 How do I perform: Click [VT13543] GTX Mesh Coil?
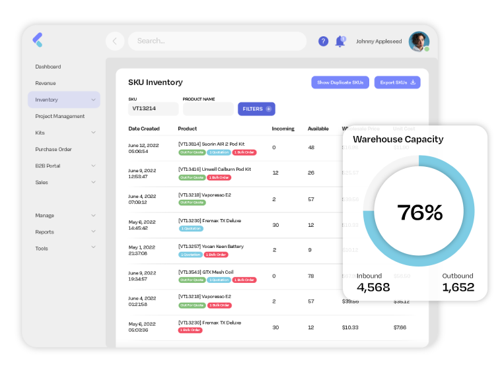click(205, 272)
